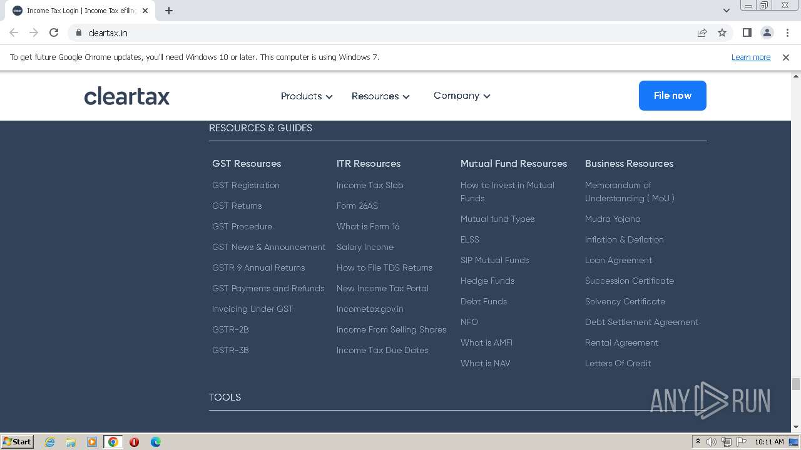Screen dimensions: 801x450
Task: Close the Income Tax Login tab
Action: click(145, 11)
